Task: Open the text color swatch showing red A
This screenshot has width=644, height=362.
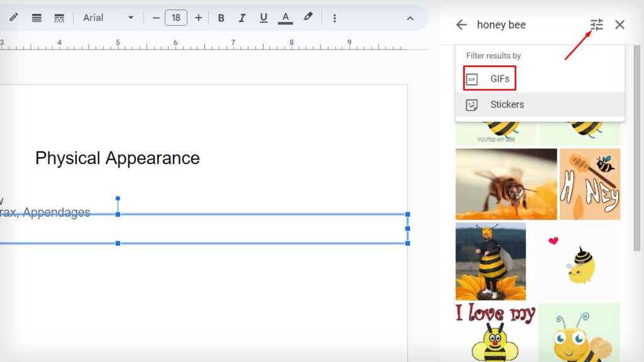Action: [x=286, y=18]
